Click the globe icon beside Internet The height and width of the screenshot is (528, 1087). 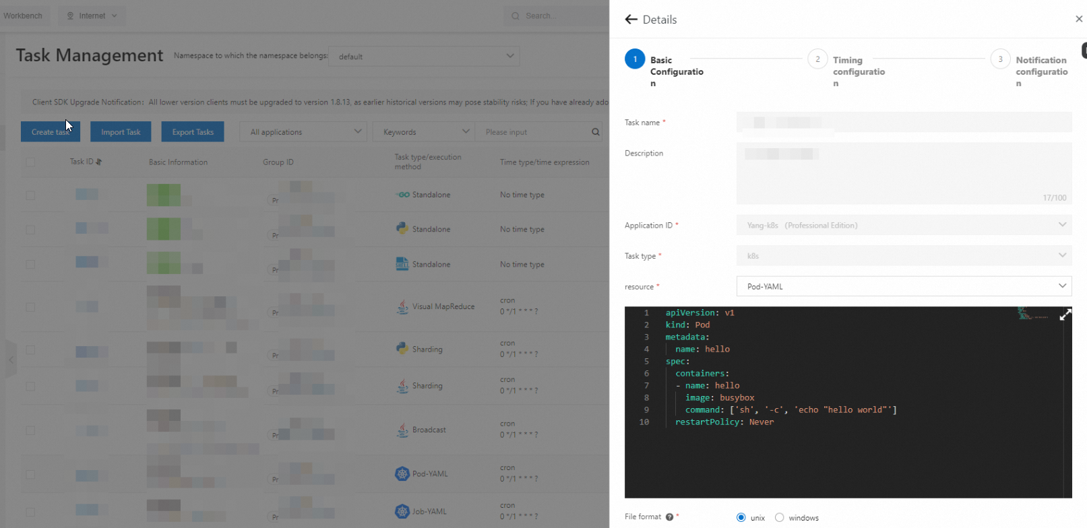point(70,15)
